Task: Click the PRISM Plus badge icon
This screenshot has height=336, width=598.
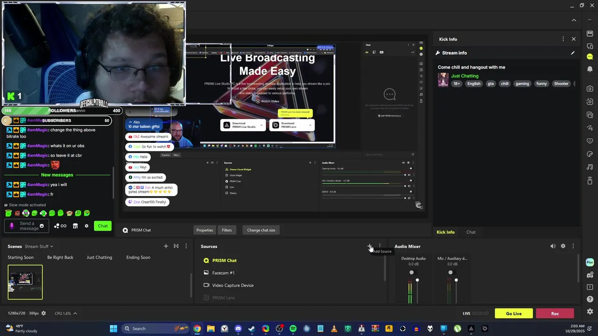Action: (590, 262)
